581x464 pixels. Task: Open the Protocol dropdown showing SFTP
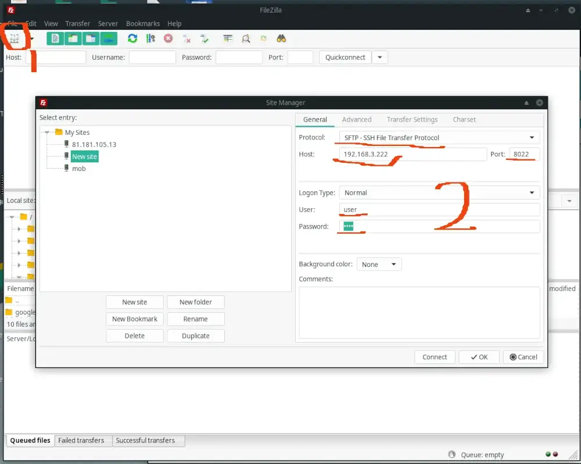point(439,138)
